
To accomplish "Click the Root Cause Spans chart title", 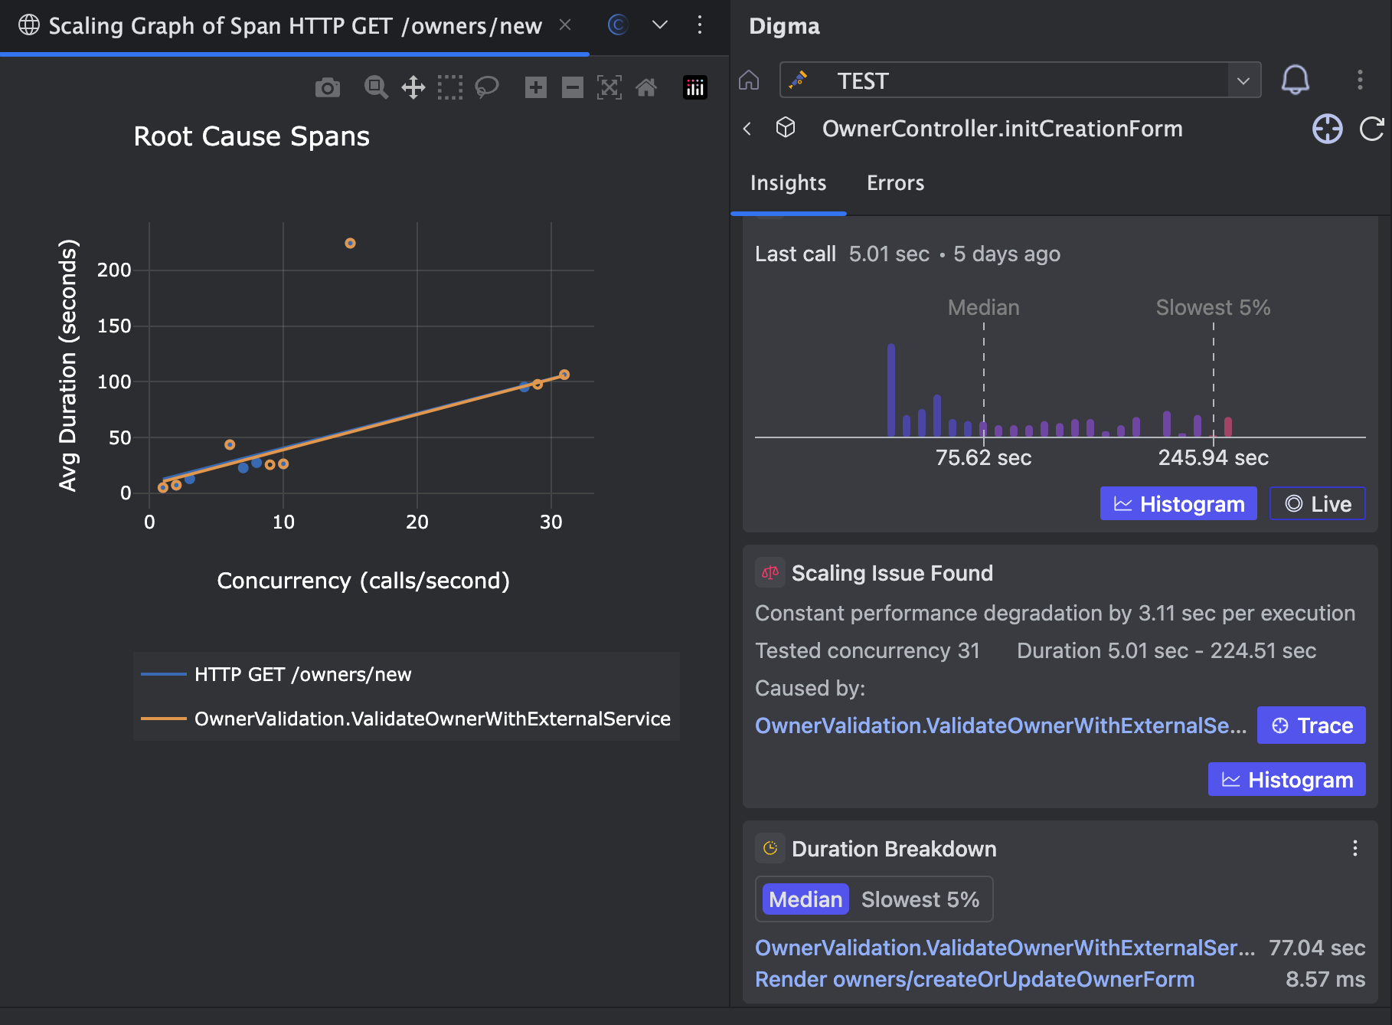I will tap(252, 136).
